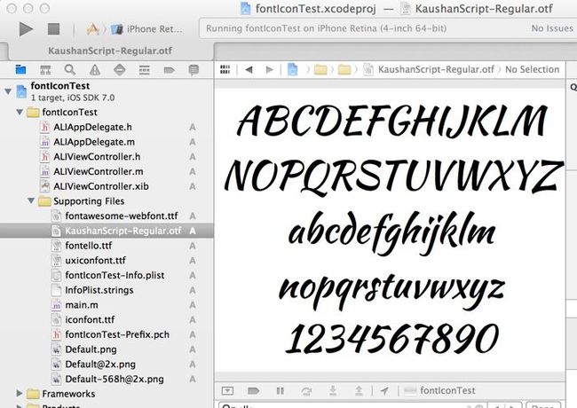Screen dimensions: 577x408
Task: Click the numerals line in font preview
Action: pyautogui.click(x=392, y=338)
